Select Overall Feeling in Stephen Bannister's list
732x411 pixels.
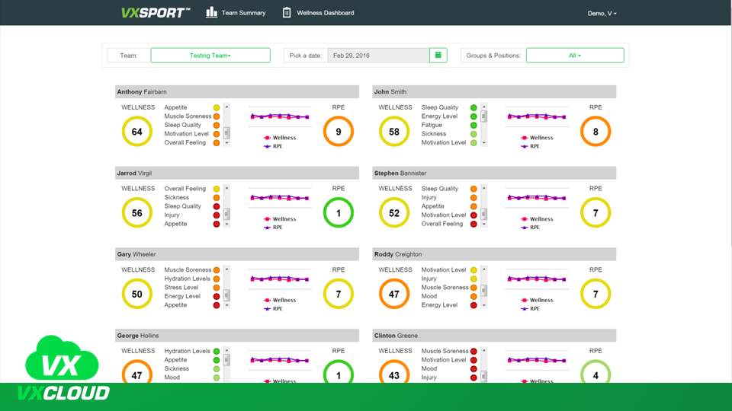pos(442,224)
